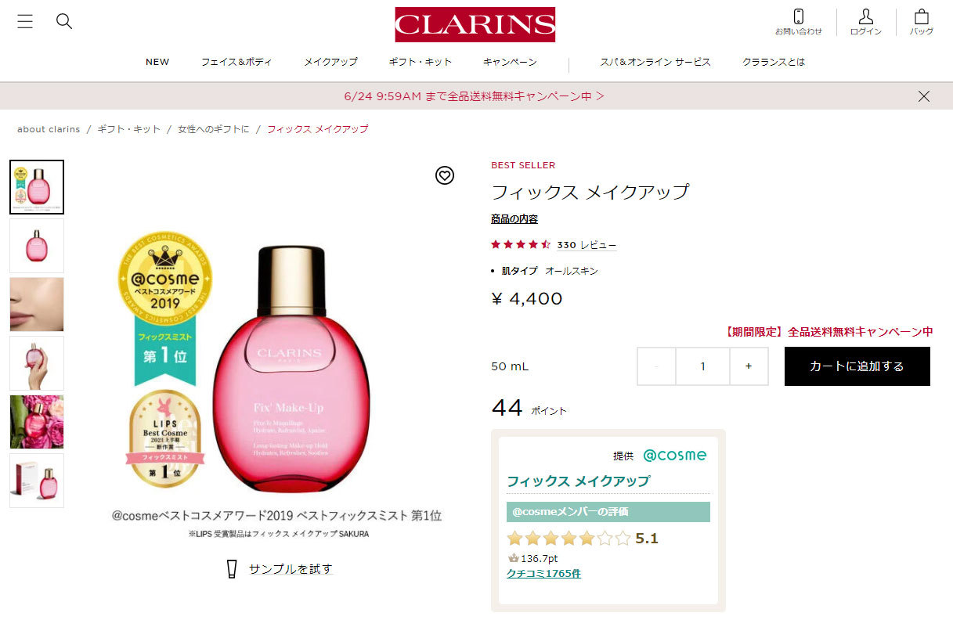Screen dimensions: 953x638
Task: Open the hamburger menu icon
Action: click(x=25, y=21)
